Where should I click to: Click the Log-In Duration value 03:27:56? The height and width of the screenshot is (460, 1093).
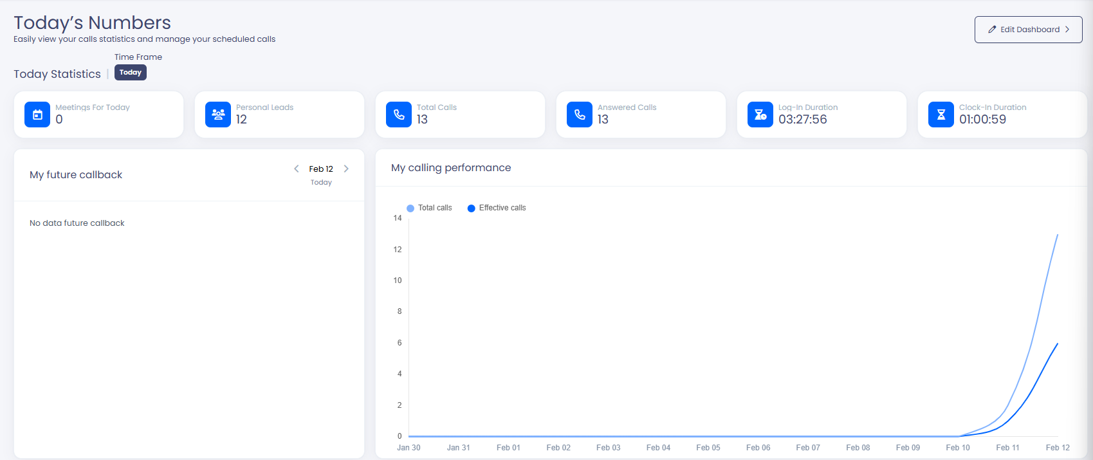click(x=803, y=120)
